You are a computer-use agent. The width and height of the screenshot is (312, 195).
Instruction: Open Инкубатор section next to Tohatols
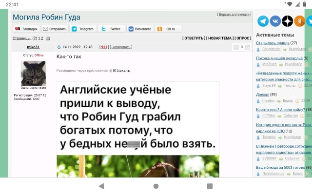292,137
